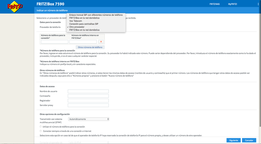The image size is (261, 144).
Task: Focus the "Número de teléfono para la conexión" field
Action: click(x=55, y=42)
